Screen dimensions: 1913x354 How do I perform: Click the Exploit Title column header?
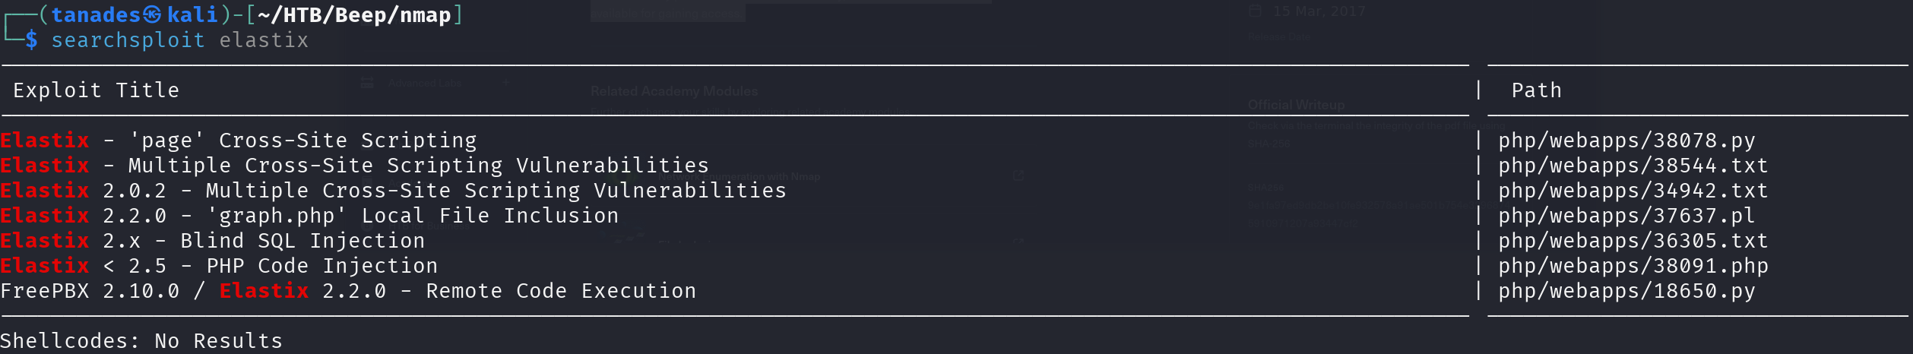pyautogui.click(x=97, y=90)
